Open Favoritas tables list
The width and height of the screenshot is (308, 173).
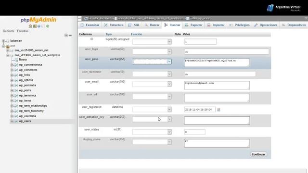(x=23, y=31)
